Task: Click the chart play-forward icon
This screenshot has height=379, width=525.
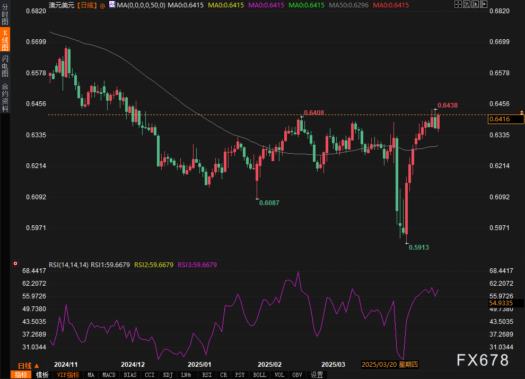Action: (x=475, y=4)
